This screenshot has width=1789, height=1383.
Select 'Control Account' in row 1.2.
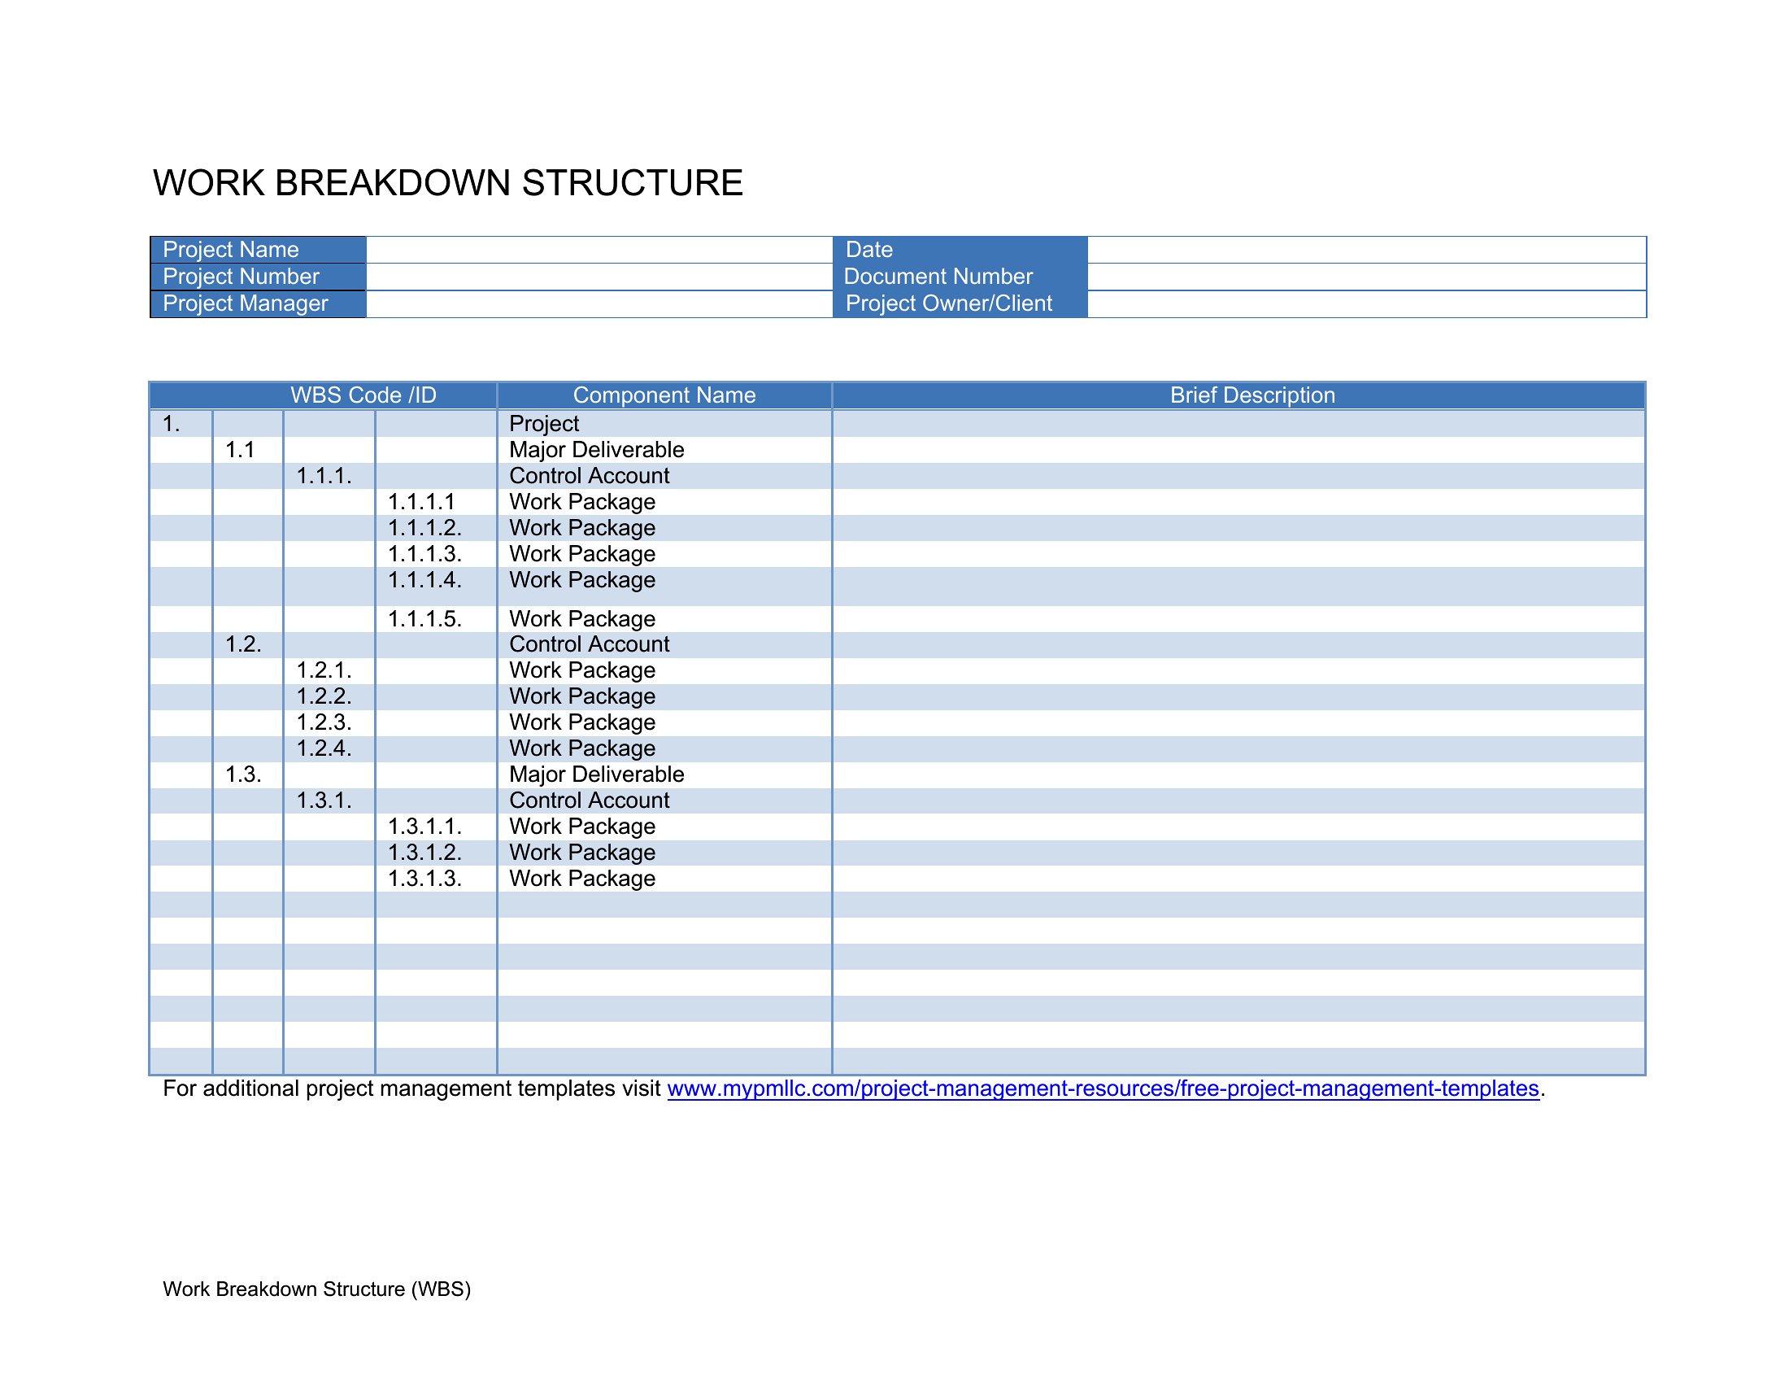tap(664, 645)
